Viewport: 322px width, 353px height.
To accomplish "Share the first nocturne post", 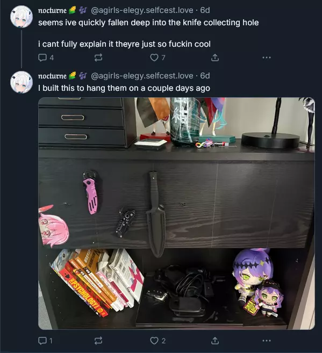I will (215, 57).
